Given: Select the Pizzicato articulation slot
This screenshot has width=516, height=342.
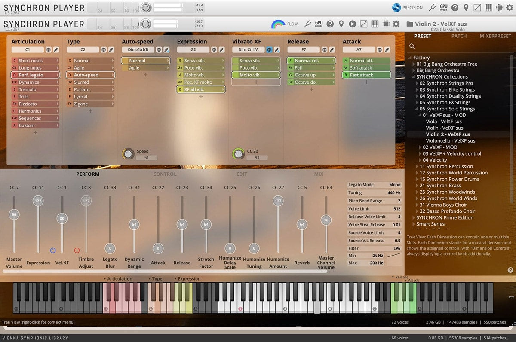Looking at the screenshot, I should [x=35, y=104].
